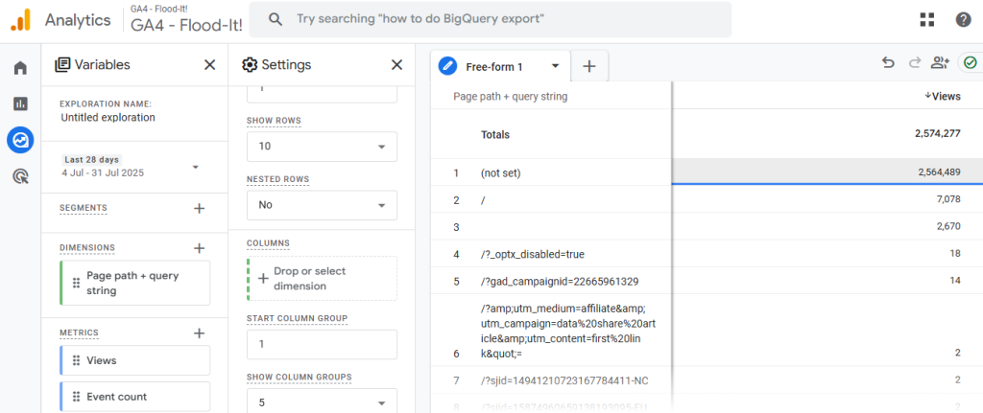
Task: Open the Nested Rows dropdown
Action: coord(321,205)
